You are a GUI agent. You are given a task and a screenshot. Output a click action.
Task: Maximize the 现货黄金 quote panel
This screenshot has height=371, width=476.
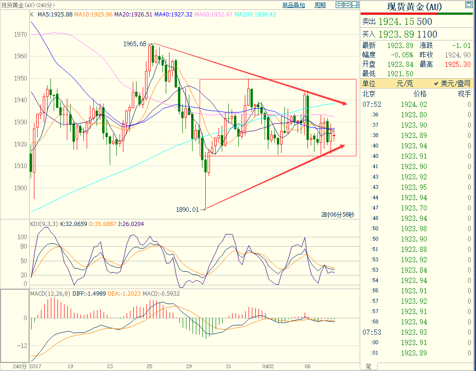point(468,5)
